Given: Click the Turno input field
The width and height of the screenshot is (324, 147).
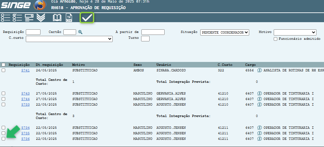Looking at the screenshot, I should coord(145,38).
